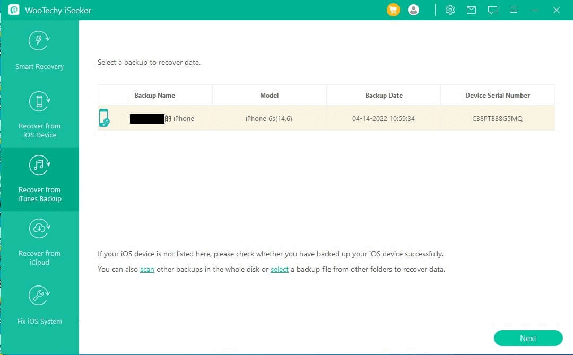Open the shopping cart purchase icon
This screenshot has width=573, height=355.
pos(393,10)
